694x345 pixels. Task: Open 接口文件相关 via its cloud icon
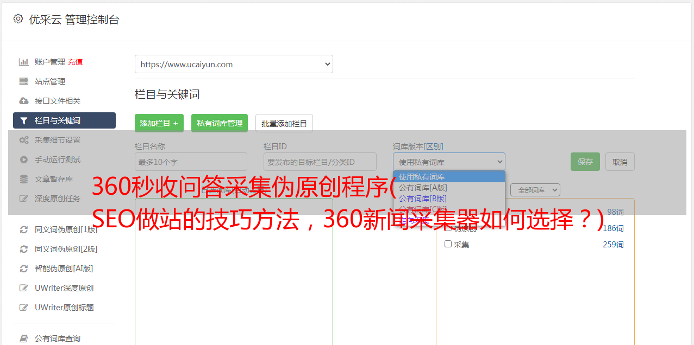(23, 101)
